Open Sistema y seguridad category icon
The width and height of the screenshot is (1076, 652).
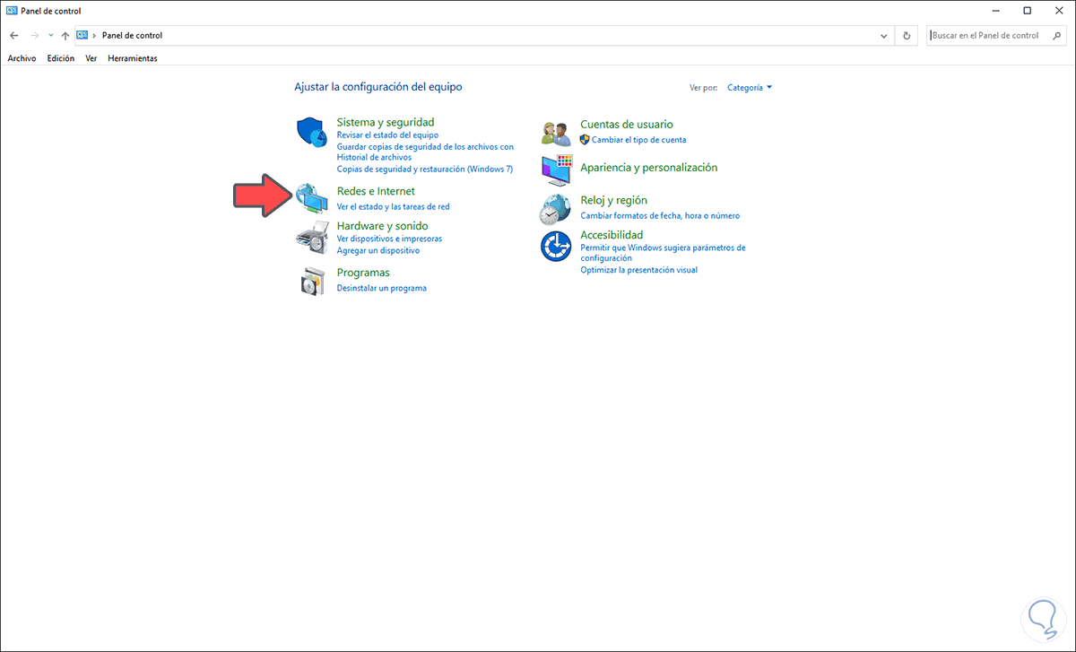[311, 131]
